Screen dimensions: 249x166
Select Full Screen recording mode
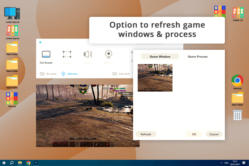(46, 57)
